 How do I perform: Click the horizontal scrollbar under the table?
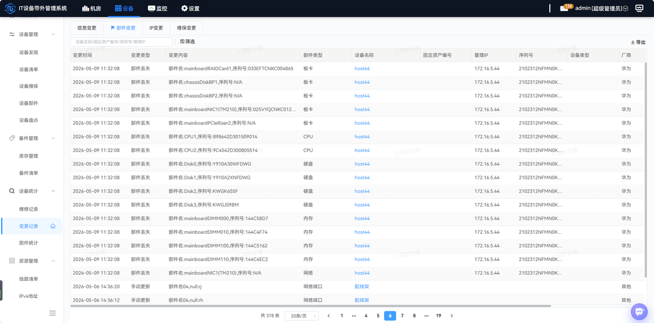(311, 306)
